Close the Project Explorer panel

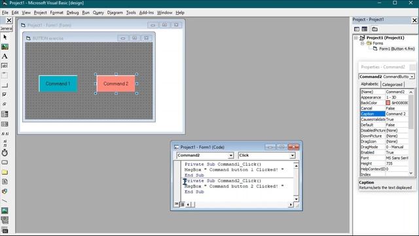(414, 20)
